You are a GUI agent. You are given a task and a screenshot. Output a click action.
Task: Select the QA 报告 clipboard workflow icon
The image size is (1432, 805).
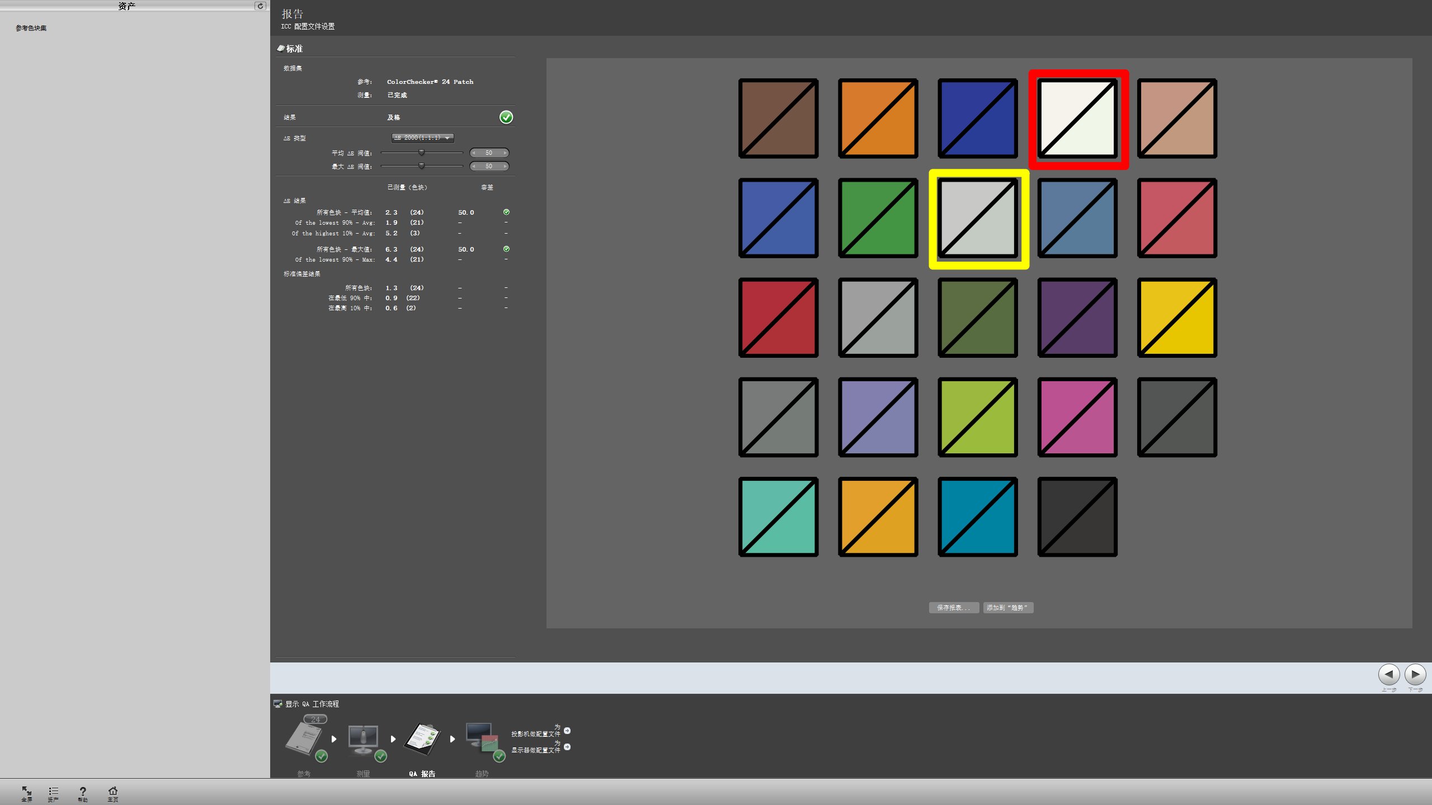[x=422, y=739]
